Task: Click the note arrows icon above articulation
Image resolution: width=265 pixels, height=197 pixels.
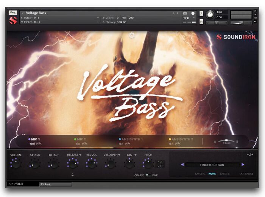Action: (x=250, y=154)
